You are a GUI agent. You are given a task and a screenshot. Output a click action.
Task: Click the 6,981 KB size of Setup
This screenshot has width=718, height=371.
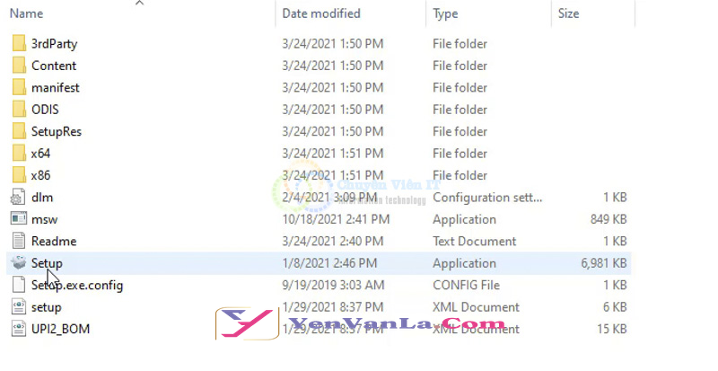coord(603,263)
